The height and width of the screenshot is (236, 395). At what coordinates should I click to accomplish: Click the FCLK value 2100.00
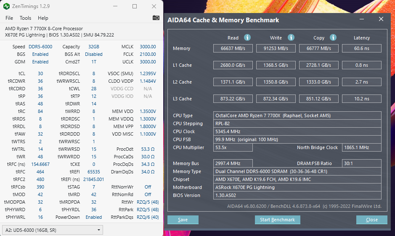coord(148,54)
